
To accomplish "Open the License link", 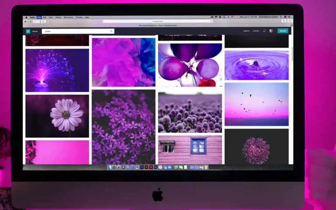I will 256,31.
